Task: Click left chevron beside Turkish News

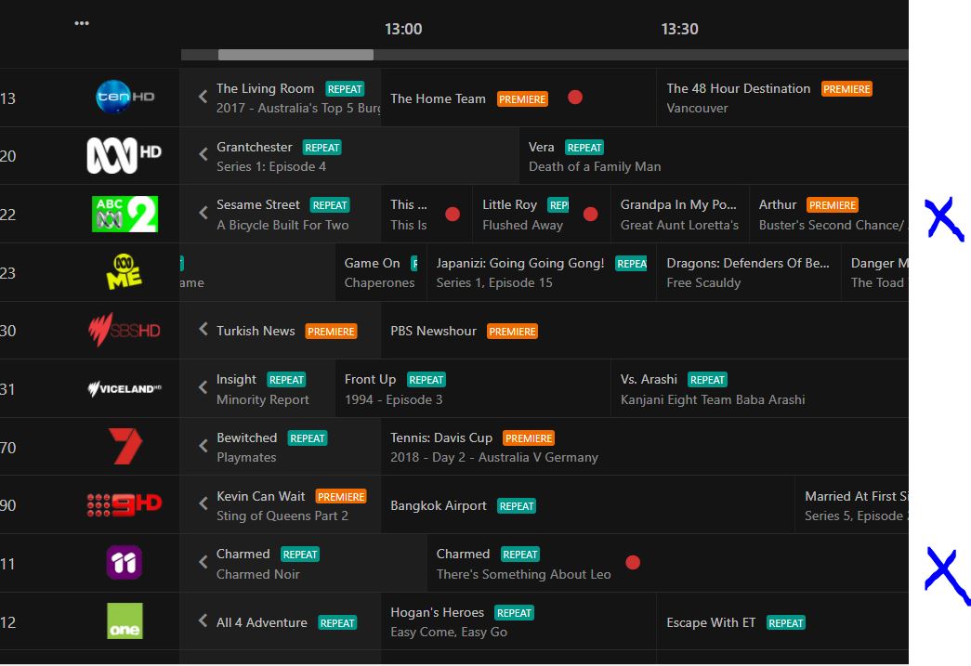Action: [x=203, y=330]
